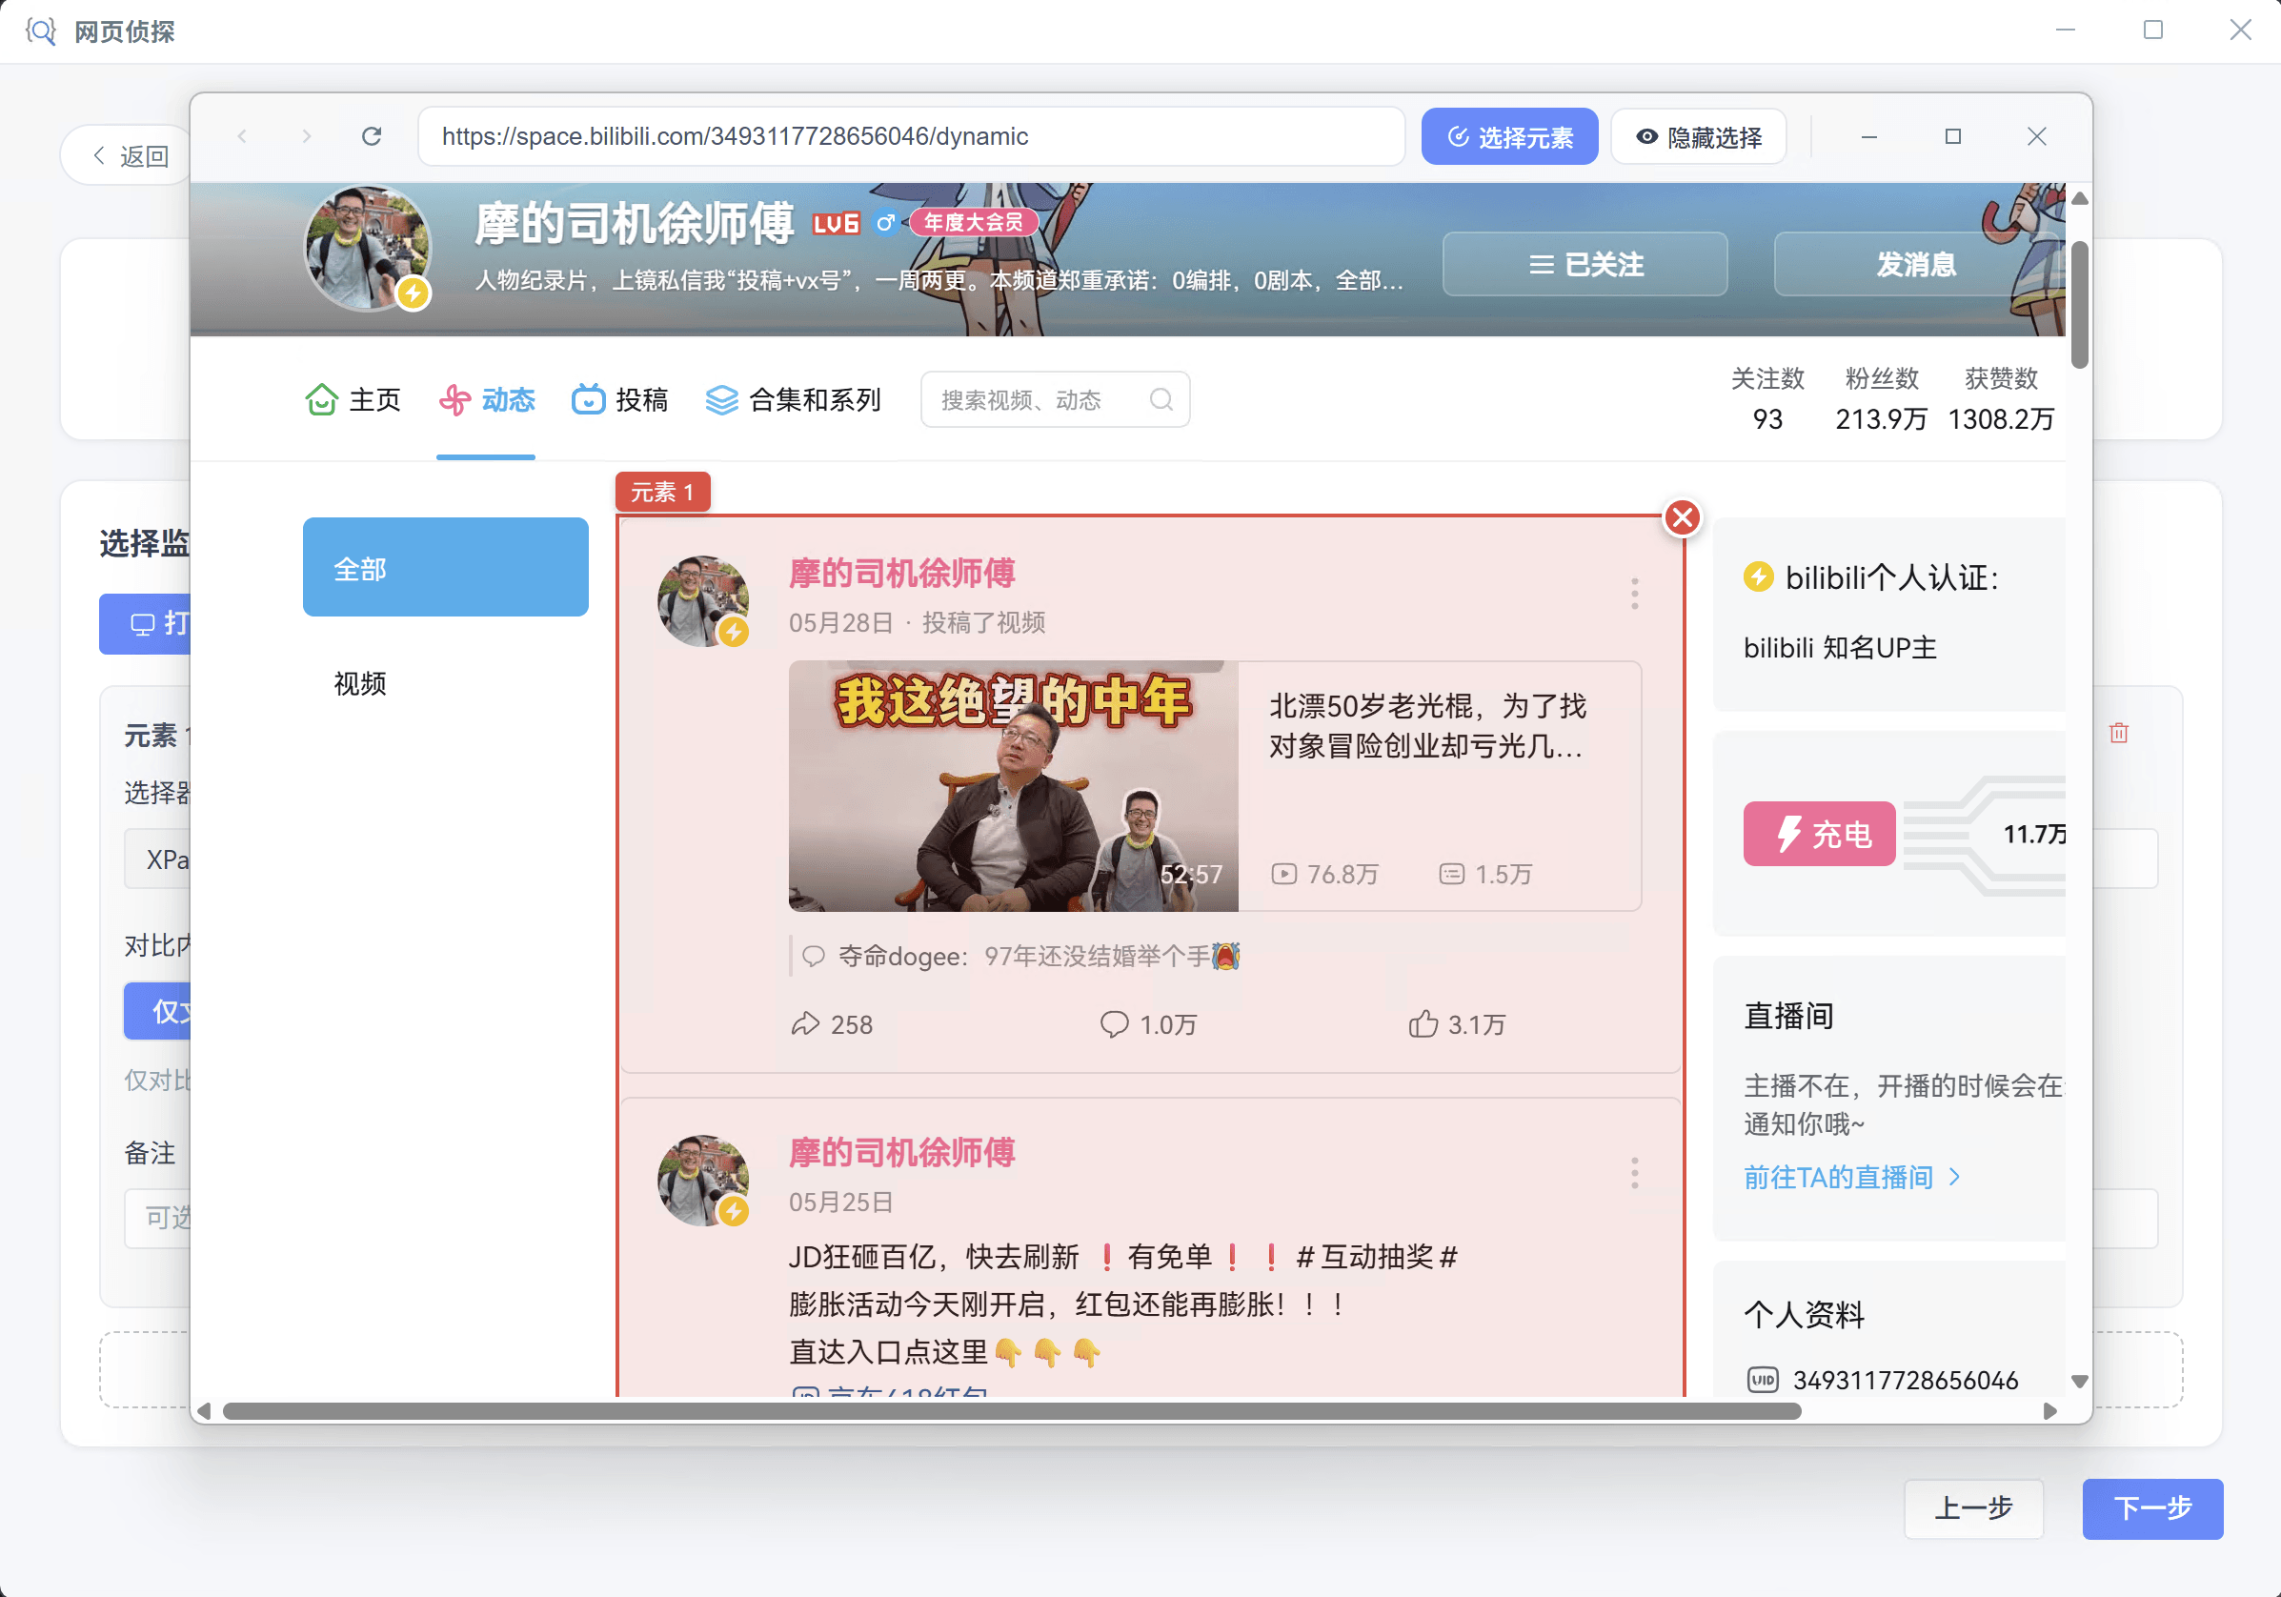Viewport: 2281px width, 1597px height.
Task: Click username on the 05月28日 post
Action: coord(901,574)
